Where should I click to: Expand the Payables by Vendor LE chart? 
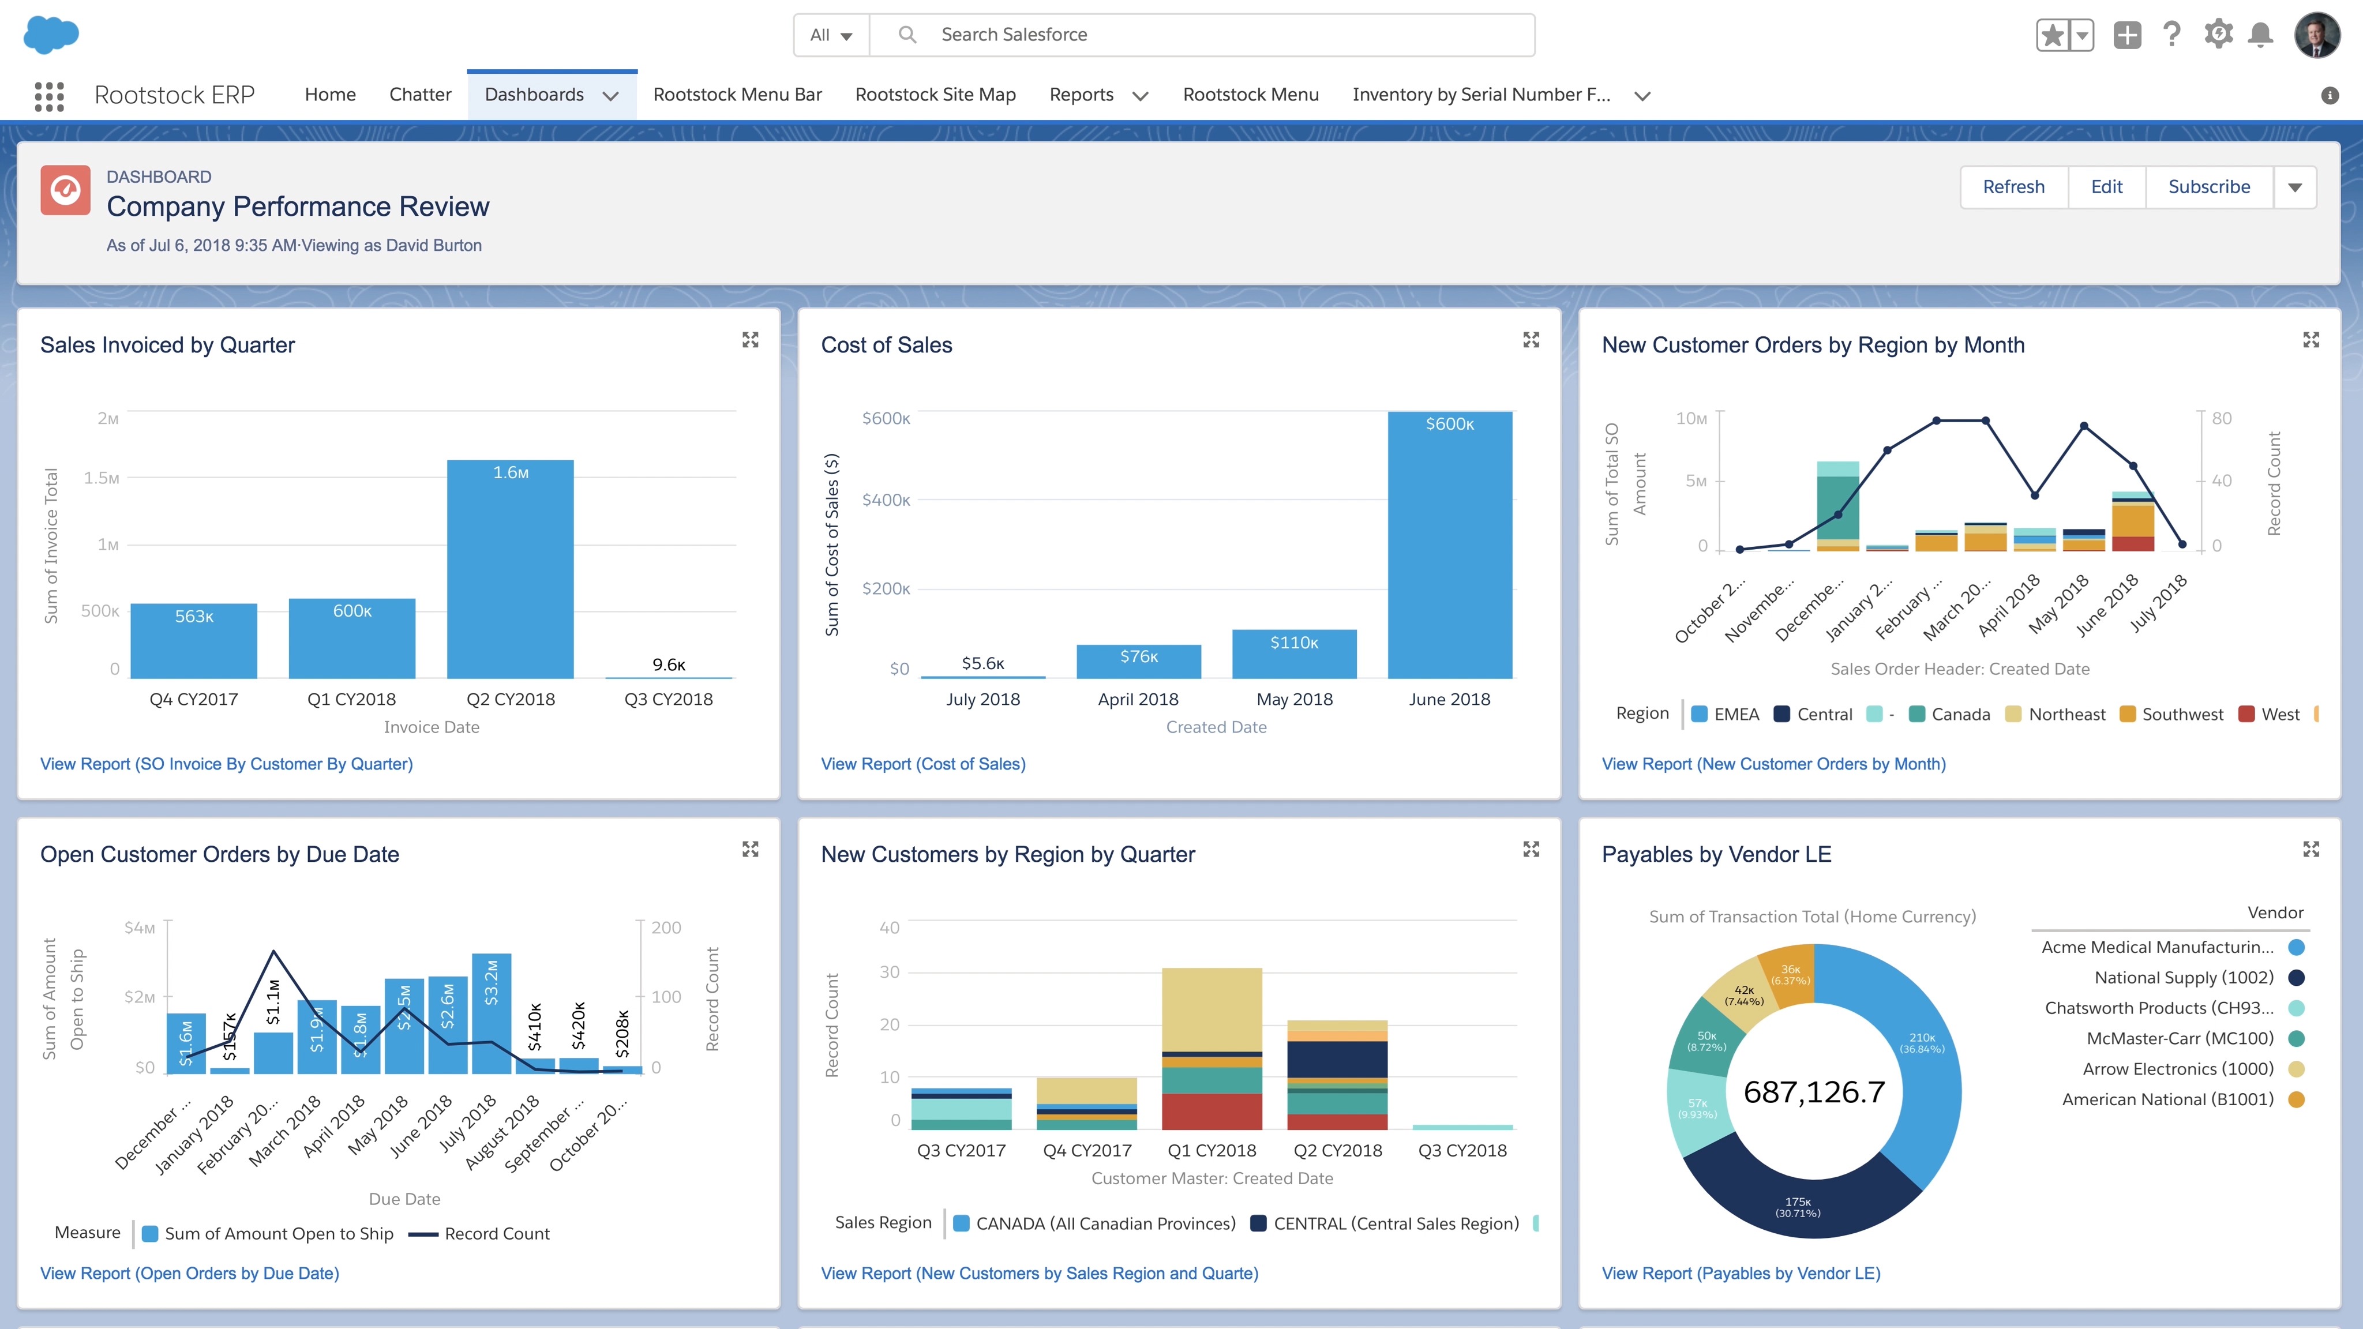click(x=2311, y=849)
